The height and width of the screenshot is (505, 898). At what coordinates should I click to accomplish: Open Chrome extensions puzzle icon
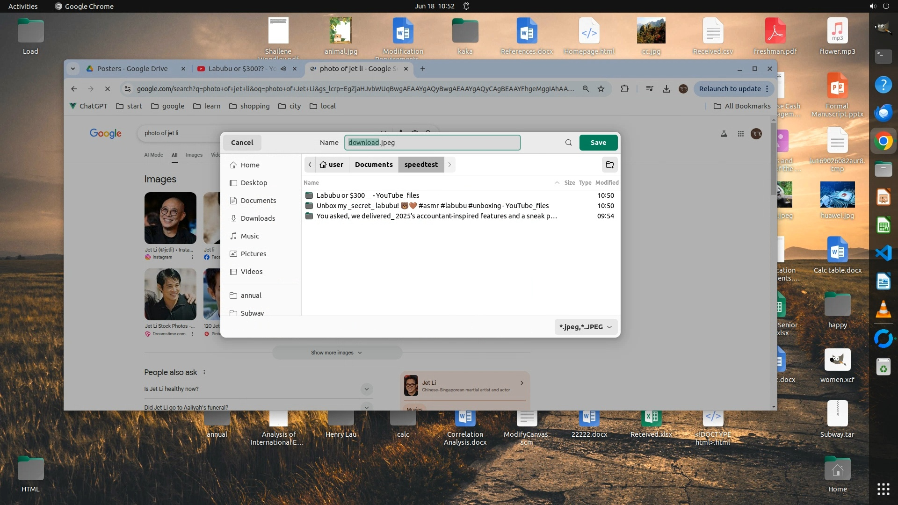[624, 89]
